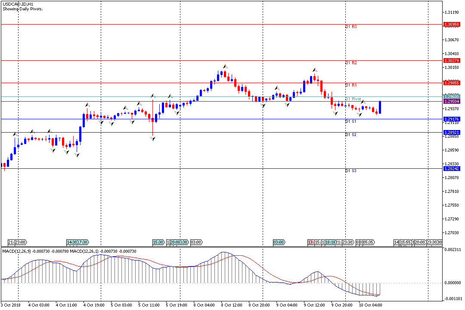
Task: Select the D1 R3 resistance line label
Action: (x=351, y=27)
